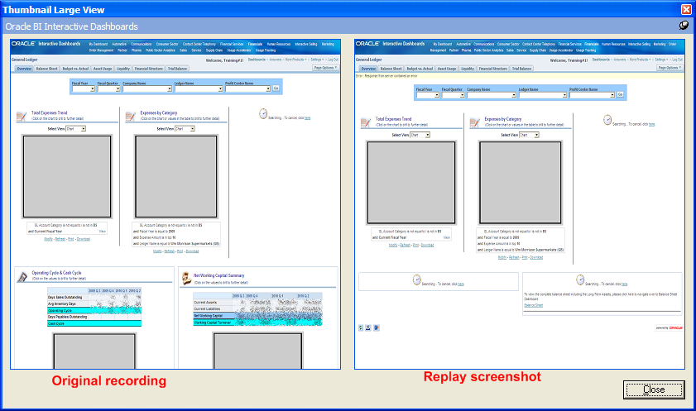696x411 pixels.
Task: Click Balance Sheet link in replay screenshot
Action: 533,305
